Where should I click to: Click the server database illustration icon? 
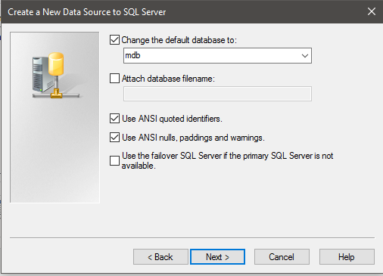[x=56, y=76]
